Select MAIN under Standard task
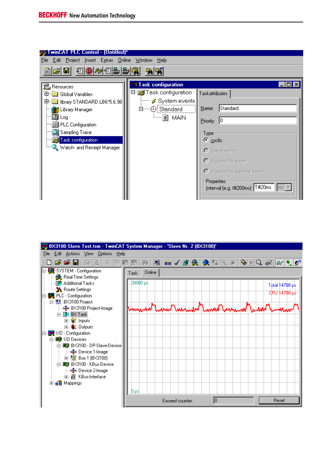The image size is (334, 473). [179, 118]
